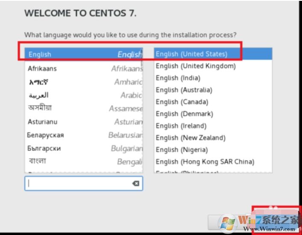Select the Assamese language row
This screenshot has width=302, height=235.
pyautogui.click(x=83, y=108)
